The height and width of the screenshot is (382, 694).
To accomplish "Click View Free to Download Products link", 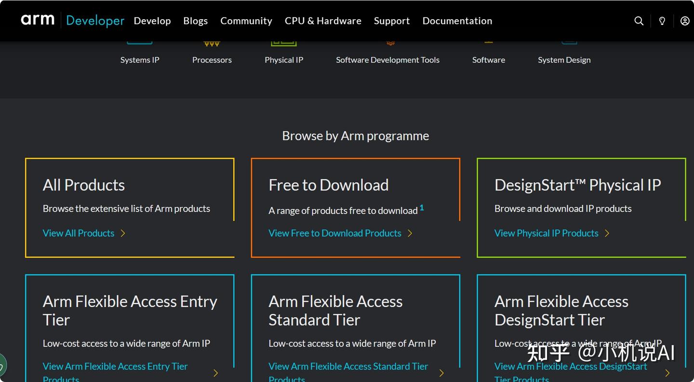I will pos(335,233).
